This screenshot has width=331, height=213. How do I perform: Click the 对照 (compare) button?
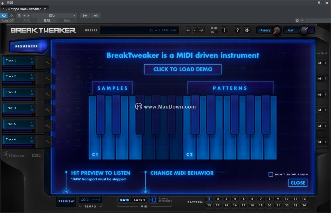click(26, 20)
